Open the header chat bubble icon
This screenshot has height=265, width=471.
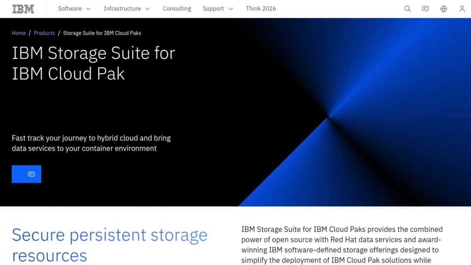(x=425, y=9)
